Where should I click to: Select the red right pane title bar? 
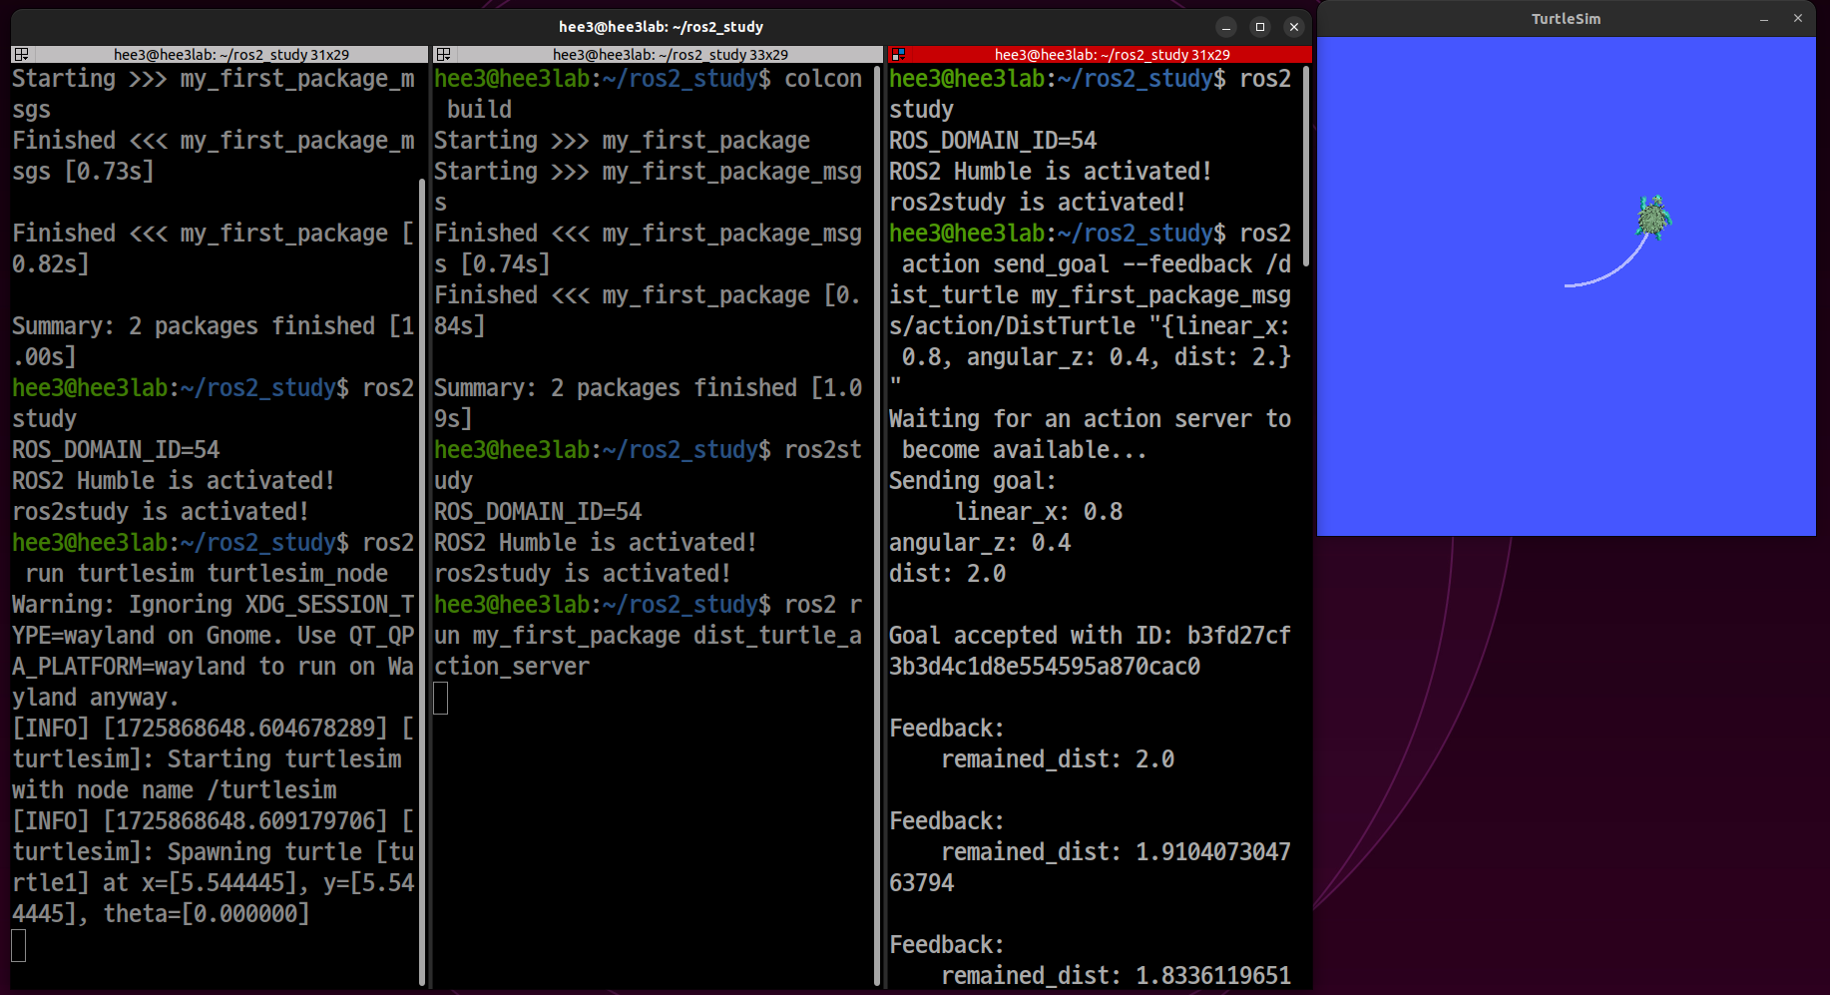(1101, 55)
